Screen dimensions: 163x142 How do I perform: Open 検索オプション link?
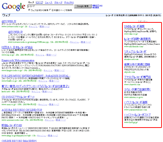pyautogui.click(x=97, y=5)
